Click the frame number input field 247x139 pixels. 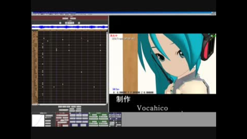70,23
